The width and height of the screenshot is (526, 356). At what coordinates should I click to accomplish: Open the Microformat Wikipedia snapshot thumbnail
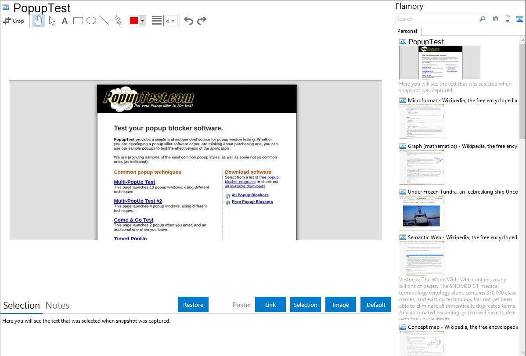(422, 122)
